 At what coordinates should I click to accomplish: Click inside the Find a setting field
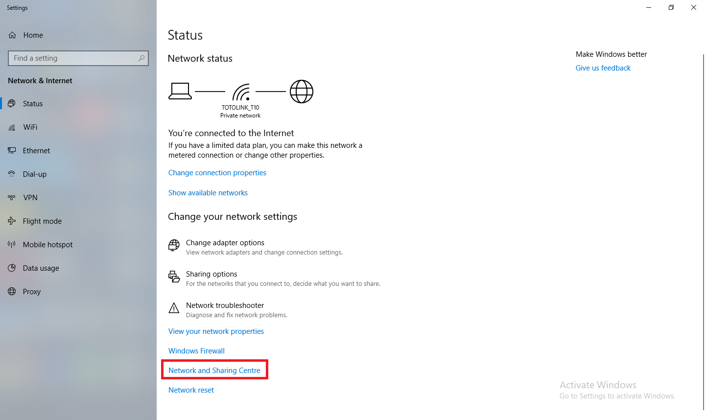(x=78, y=58)
